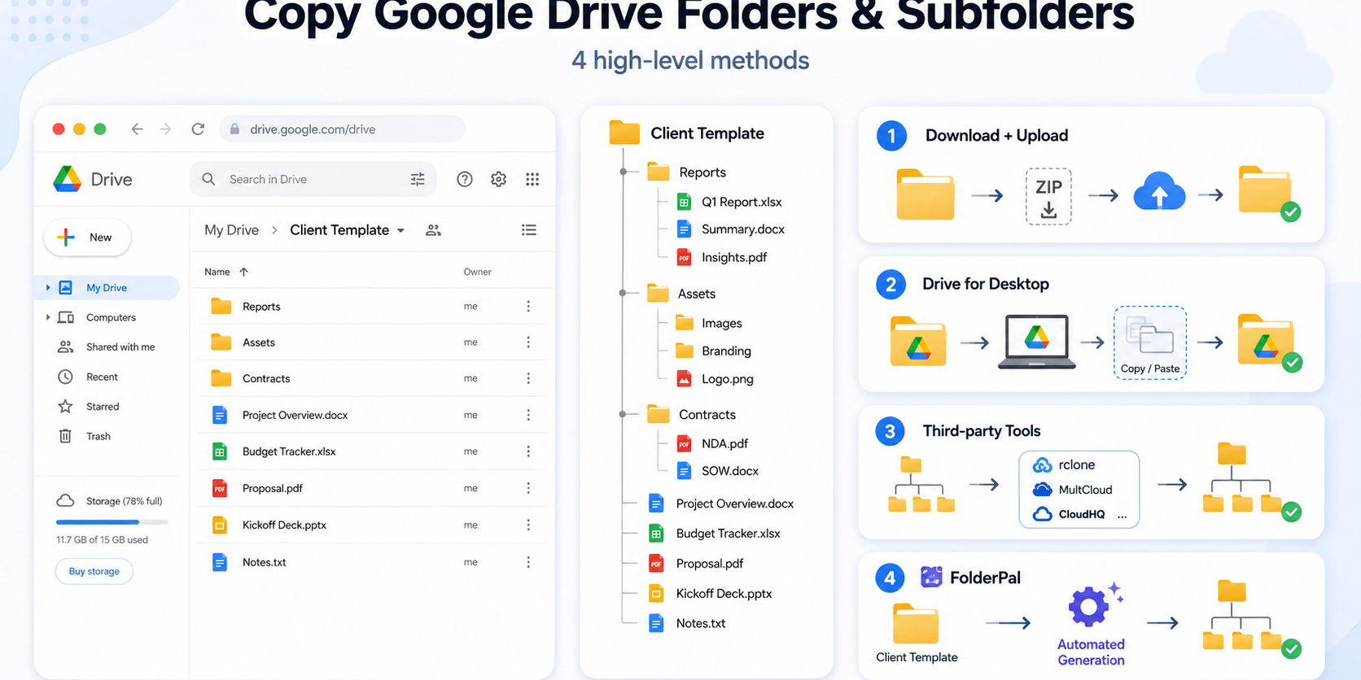Select My Drive in the sidebar
The image size is (1361, 680).
tap(108, 287)
